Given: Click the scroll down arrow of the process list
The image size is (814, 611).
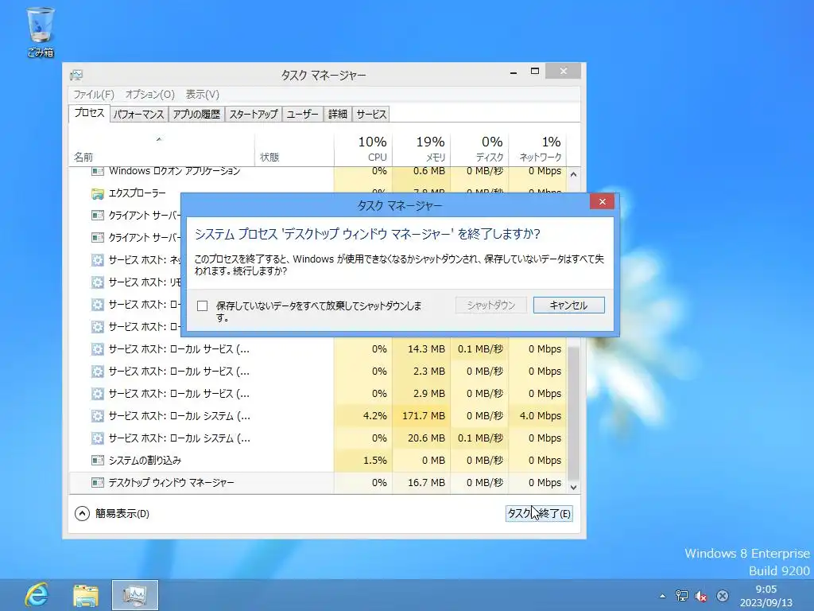Looking at the screenshot, I should click(x=573, y=488).
